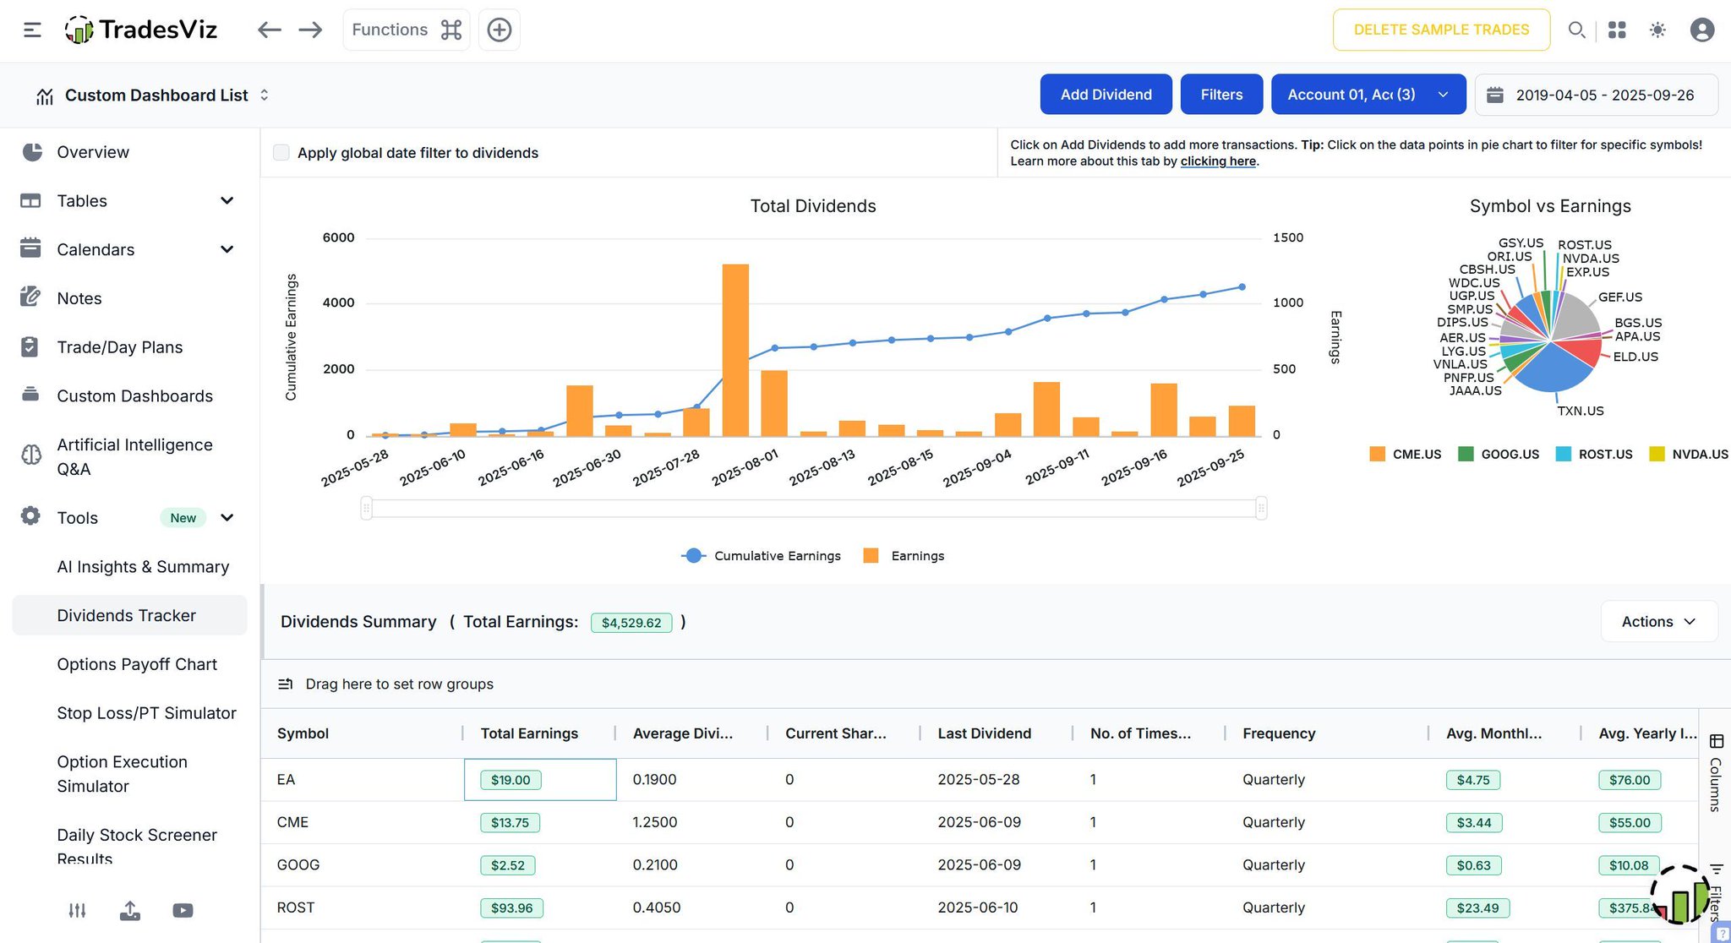Open the search magnifier icon
Image resolution: width=1731 pixels, height=943 pixels.
[1576, 30]
